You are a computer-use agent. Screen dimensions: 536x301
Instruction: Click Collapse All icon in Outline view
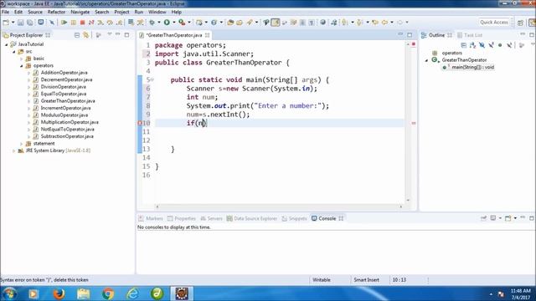click(x=463, y=45)
